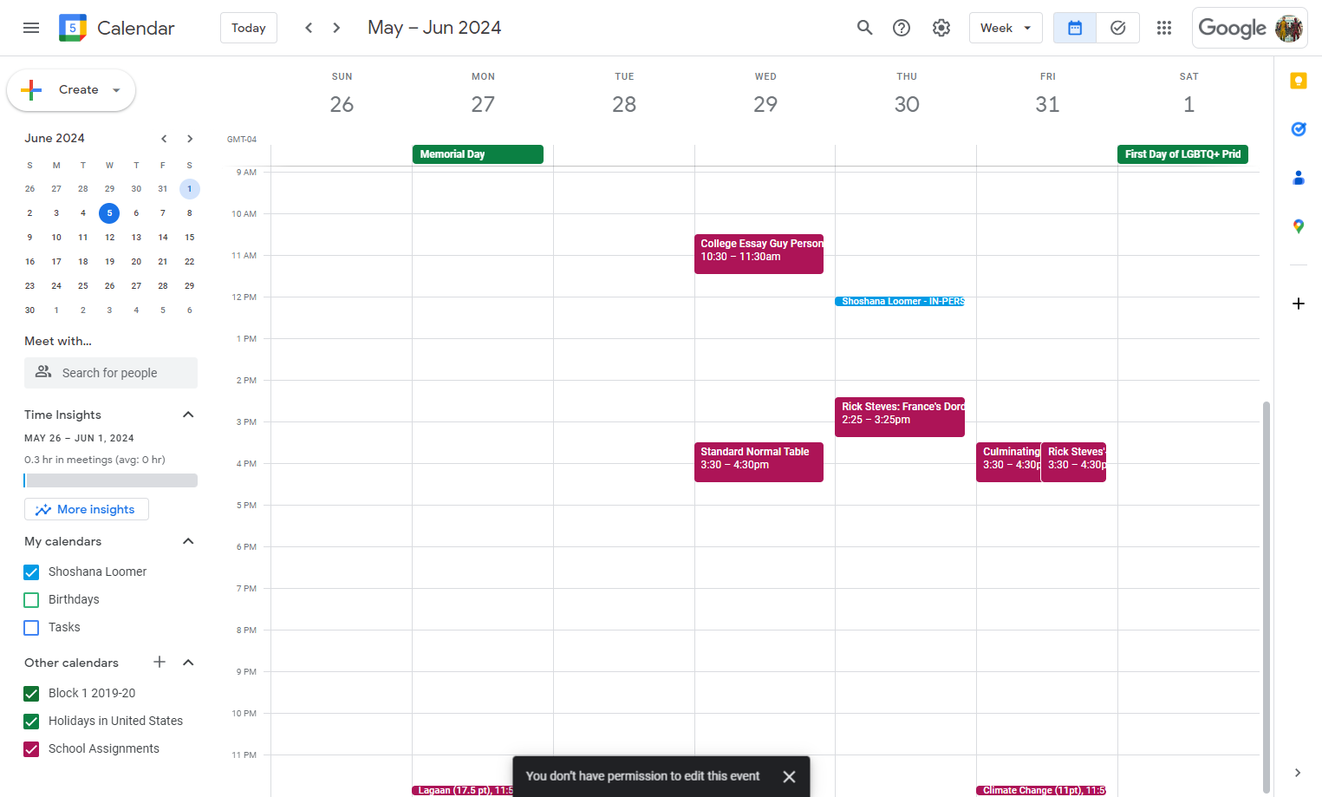Open the Support help icon
Screen dimensions: 1322x797
[x=902, y=28]
